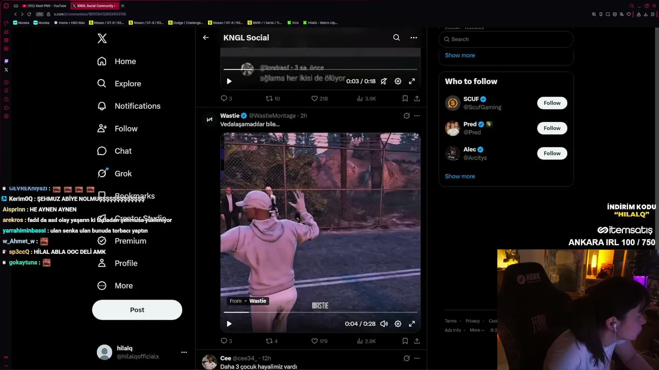This screenshot has width=659, height=370.
Task: Click the 'From Wastie' video source label
Action: point(248,301)
